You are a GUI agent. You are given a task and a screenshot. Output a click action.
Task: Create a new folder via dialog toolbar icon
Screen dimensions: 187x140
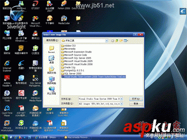coord(121,41)
